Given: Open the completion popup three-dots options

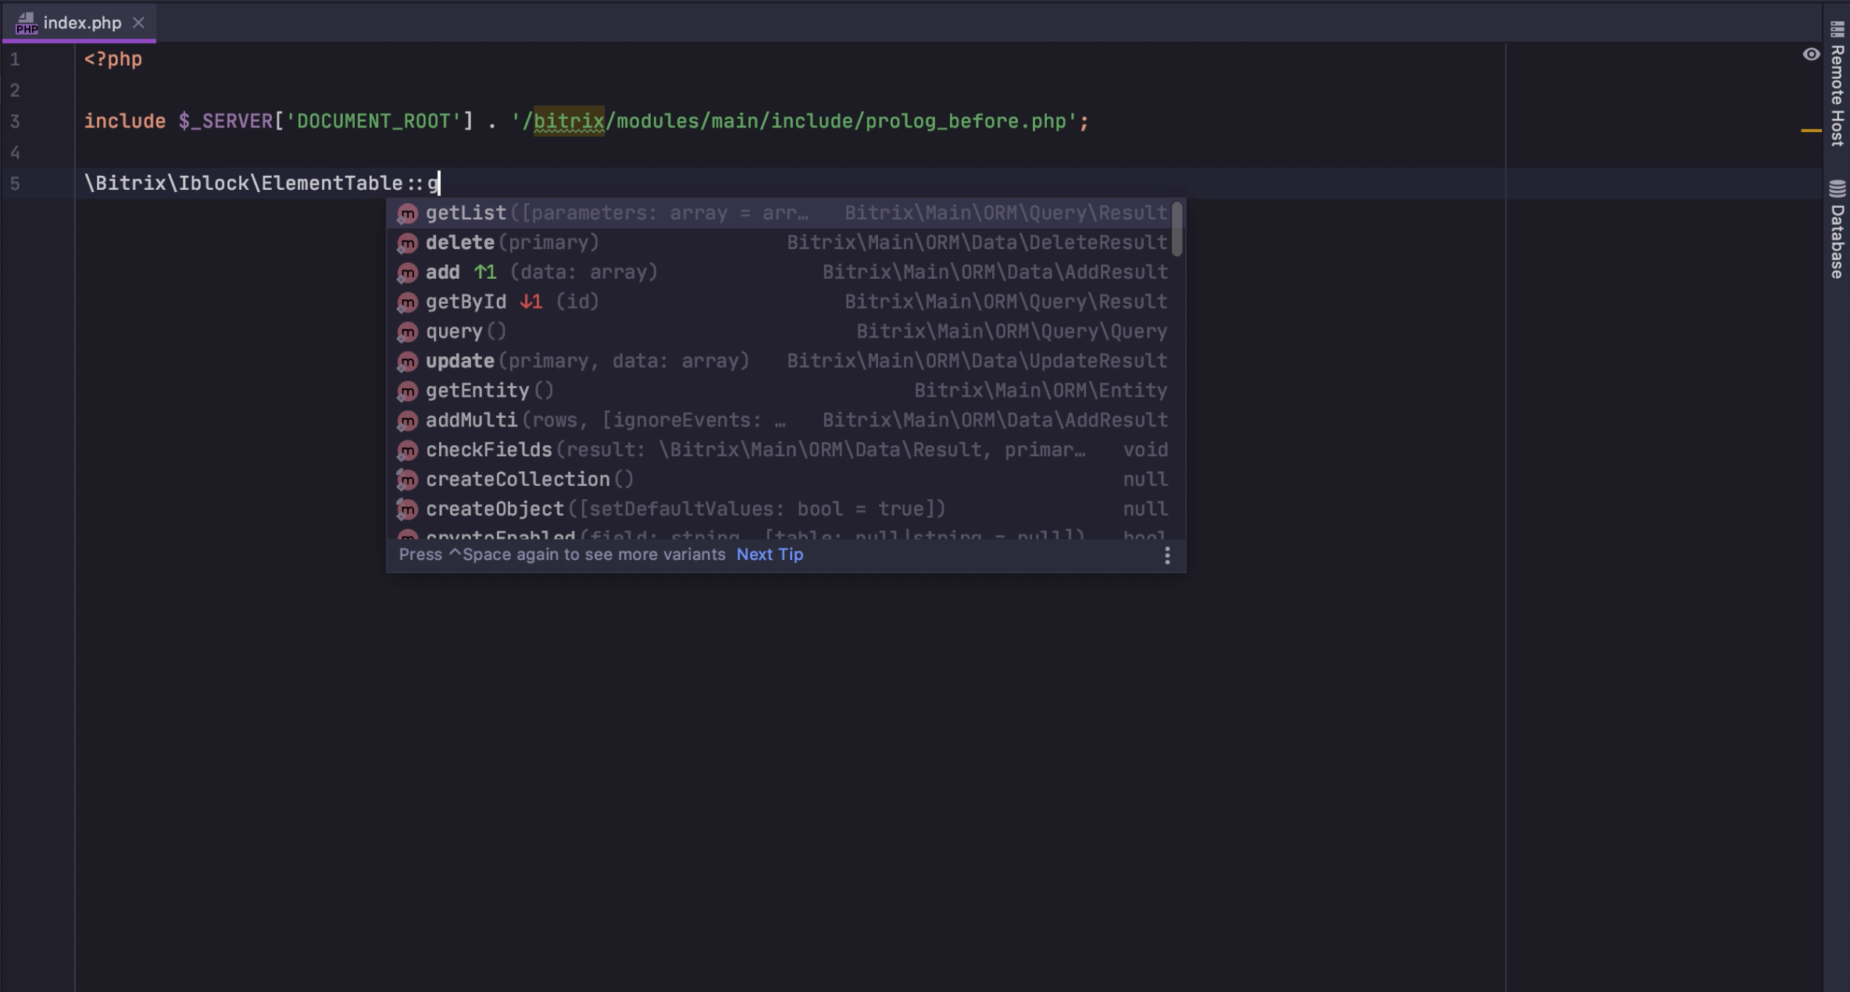Looking at the screenshot, I should [x=1167, y=555].
